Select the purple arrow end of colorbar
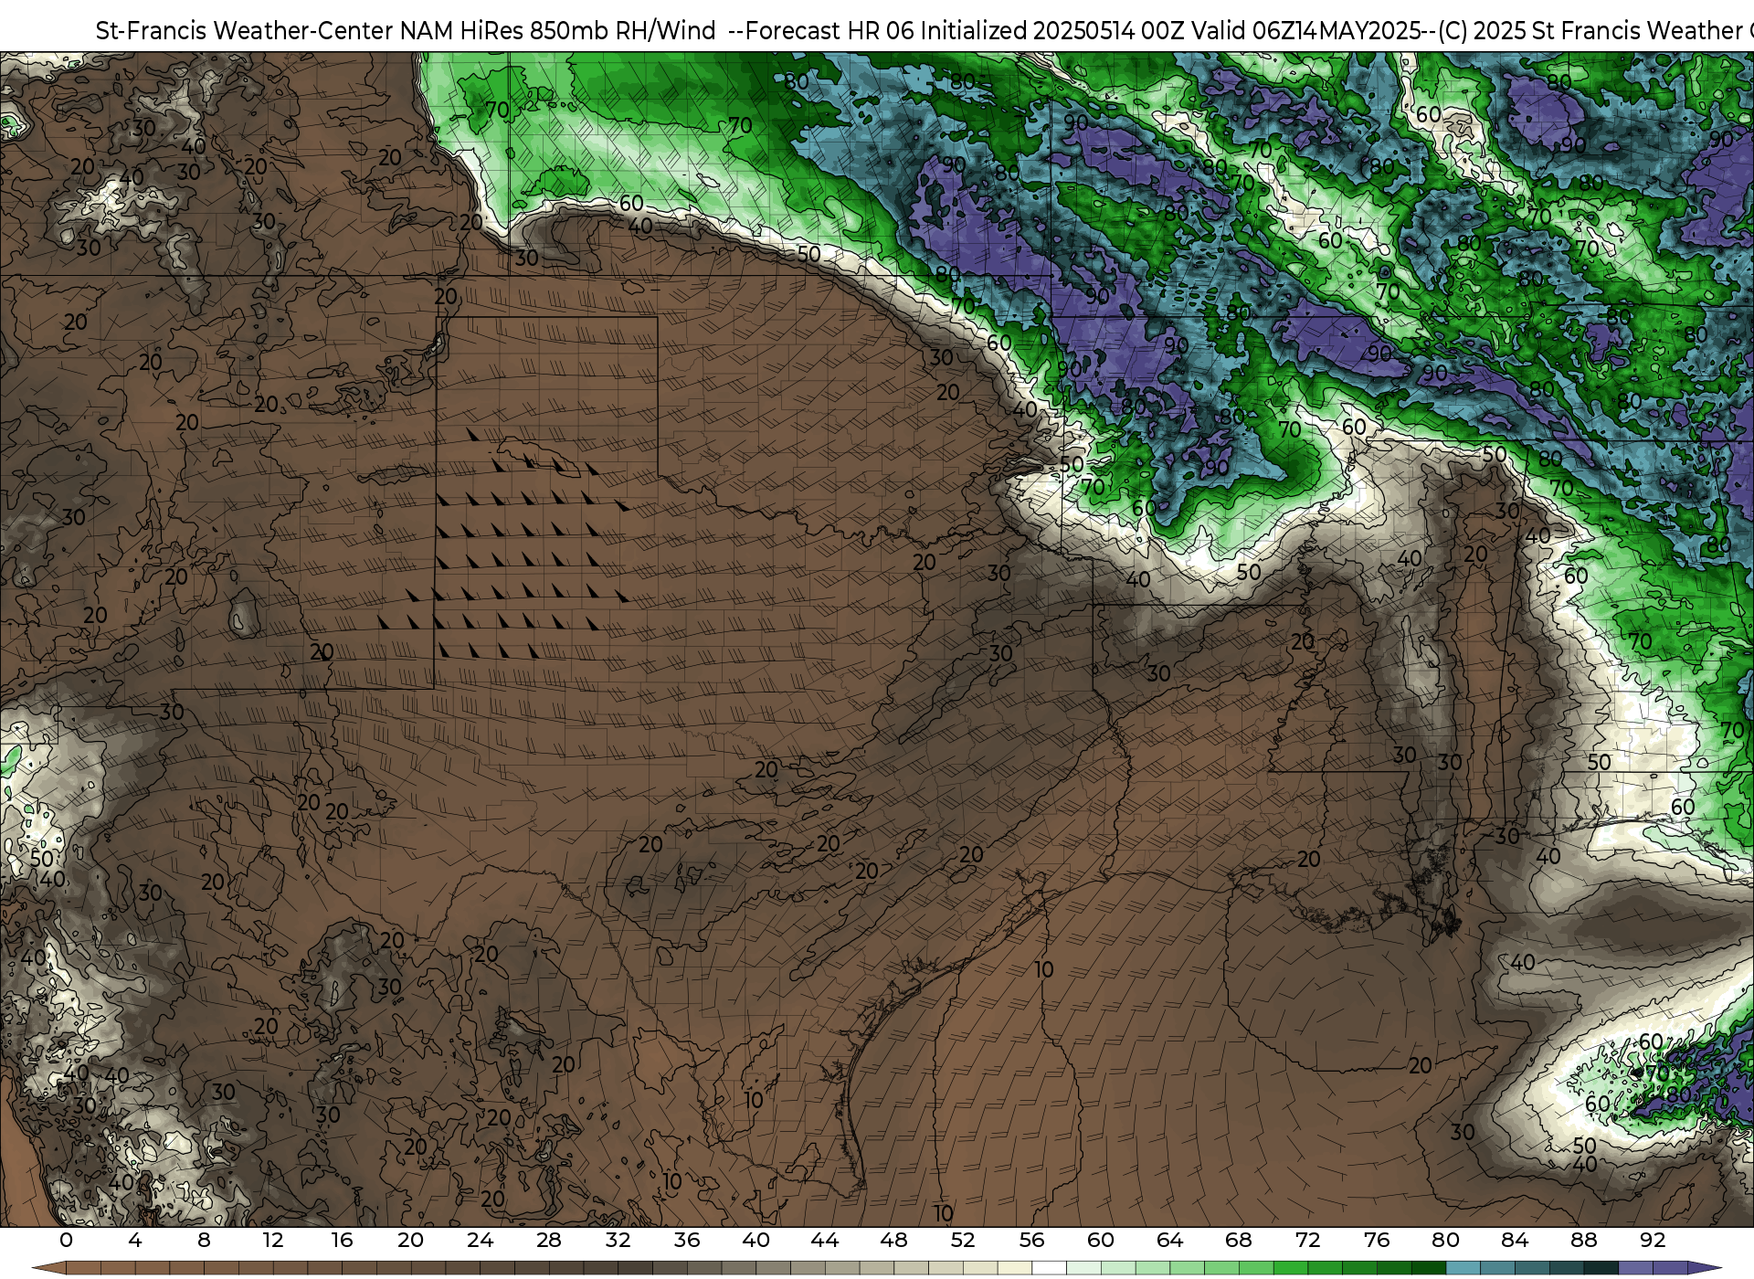Viewport: 1754px width, 1279px height. click(x=1704, y=1268)
